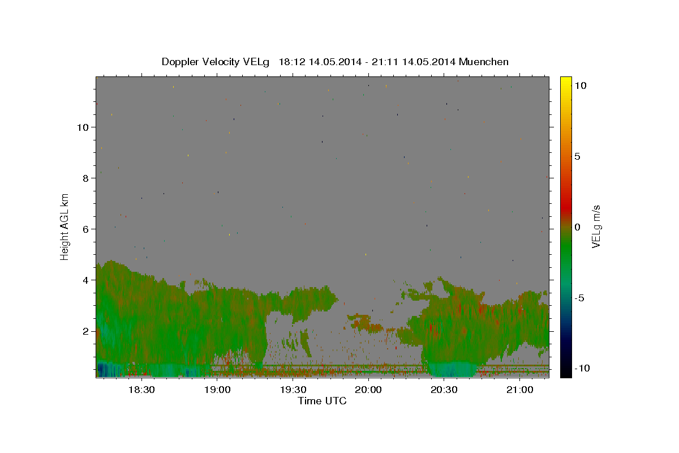This screenshot has height=453, width=679.
Task: Click the yellow top of the colorbar
Action: pos(566,82)
